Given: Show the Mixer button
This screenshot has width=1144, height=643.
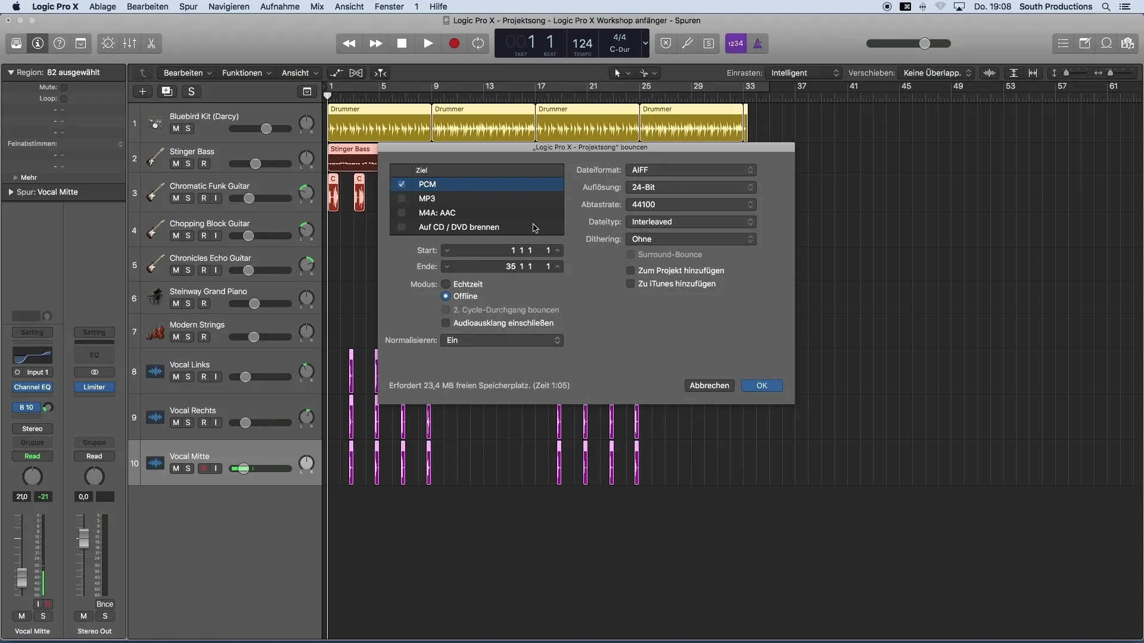Looking at the screenshot, I should 129,43.
